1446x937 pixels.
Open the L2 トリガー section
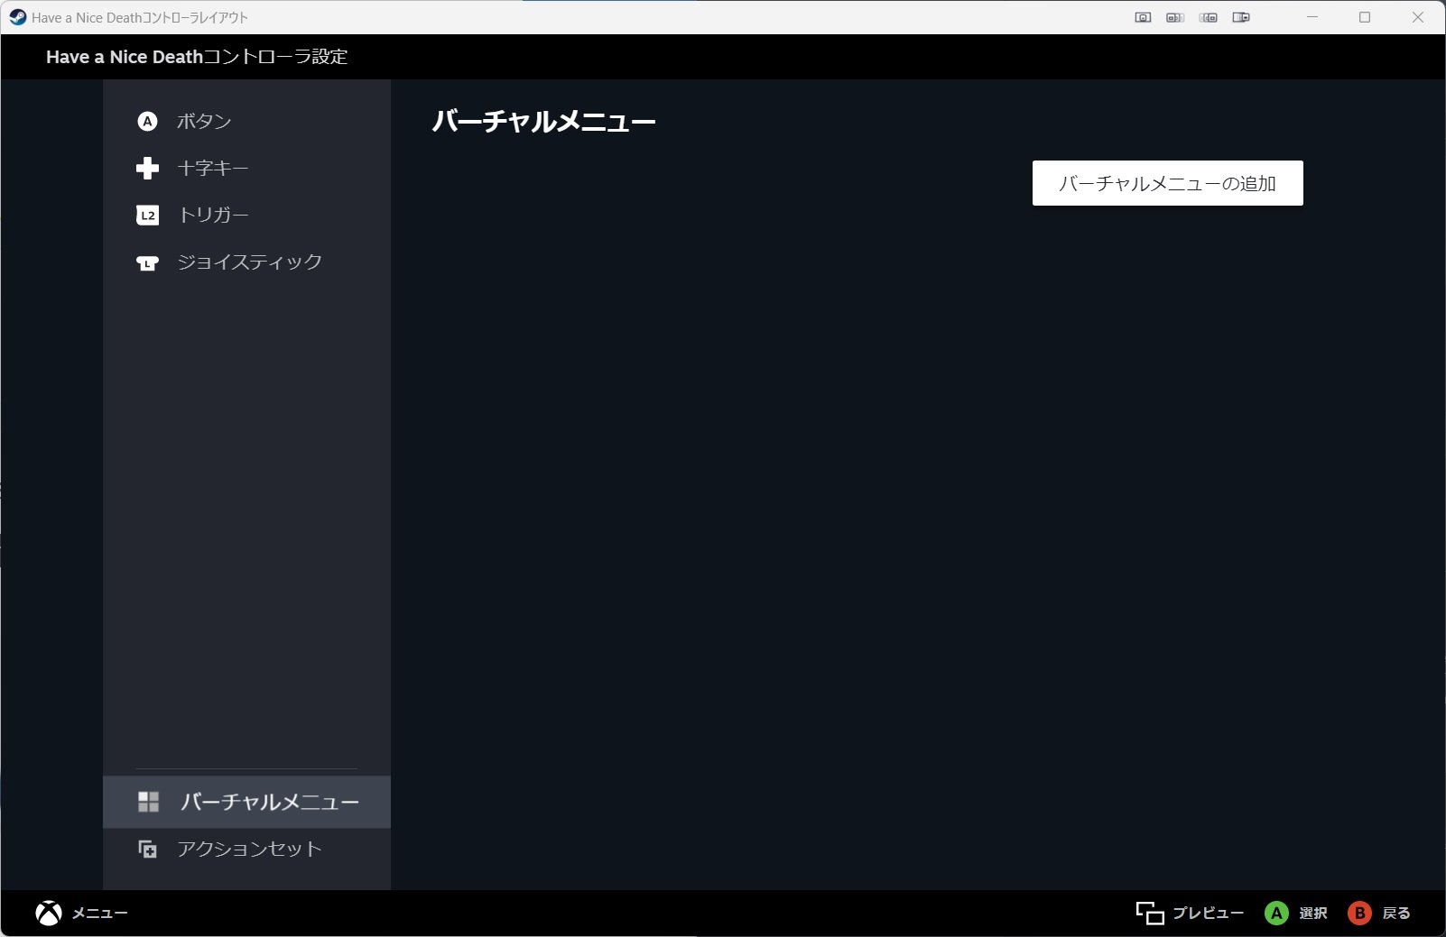[246, 215]
